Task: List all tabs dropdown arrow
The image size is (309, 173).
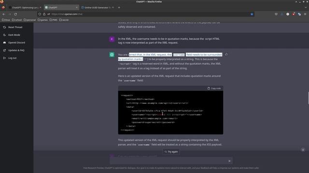Action: [306, 8]
